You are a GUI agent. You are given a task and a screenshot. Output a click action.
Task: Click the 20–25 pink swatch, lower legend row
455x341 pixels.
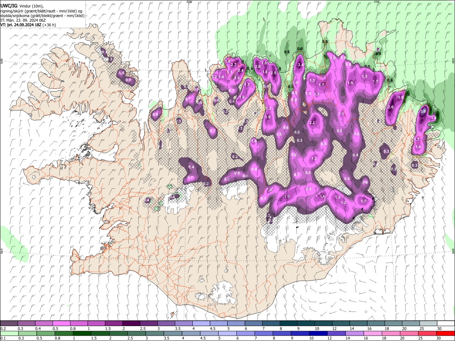[x=409, y=333]
